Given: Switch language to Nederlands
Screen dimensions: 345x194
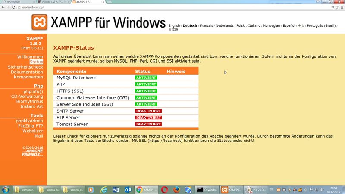Looking at the screenshot, I should (x=225, y=26).
